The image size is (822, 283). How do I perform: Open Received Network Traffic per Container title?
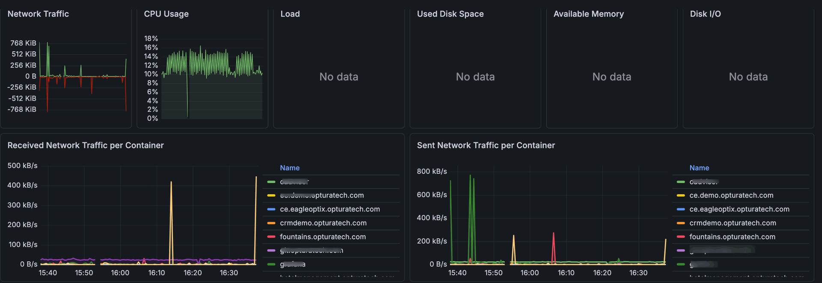pos(86,146)
